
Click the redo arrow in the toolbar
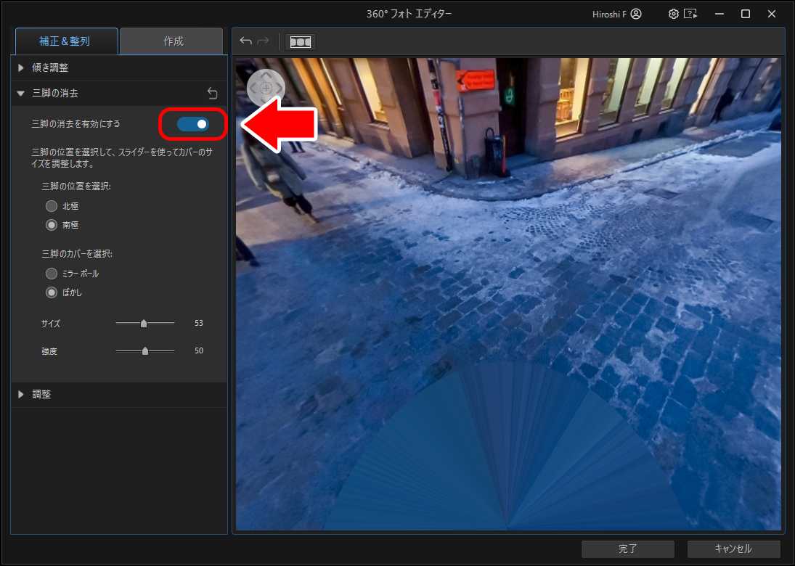pyautogui.click(x=263, y=41)
